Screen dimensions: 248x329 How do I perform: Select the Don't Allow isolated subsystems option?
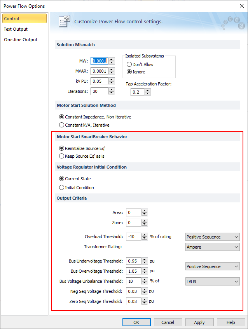click(x=129, y=64)
